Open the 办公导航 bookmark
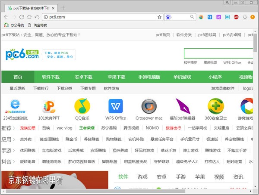 pos(15,25)
